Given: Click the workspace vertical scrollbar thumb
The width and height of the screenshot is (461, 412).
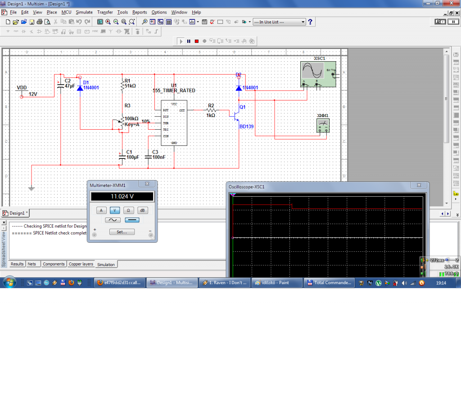Looking at the screenshot, I should pyautogui.click(x=447, y=99).
